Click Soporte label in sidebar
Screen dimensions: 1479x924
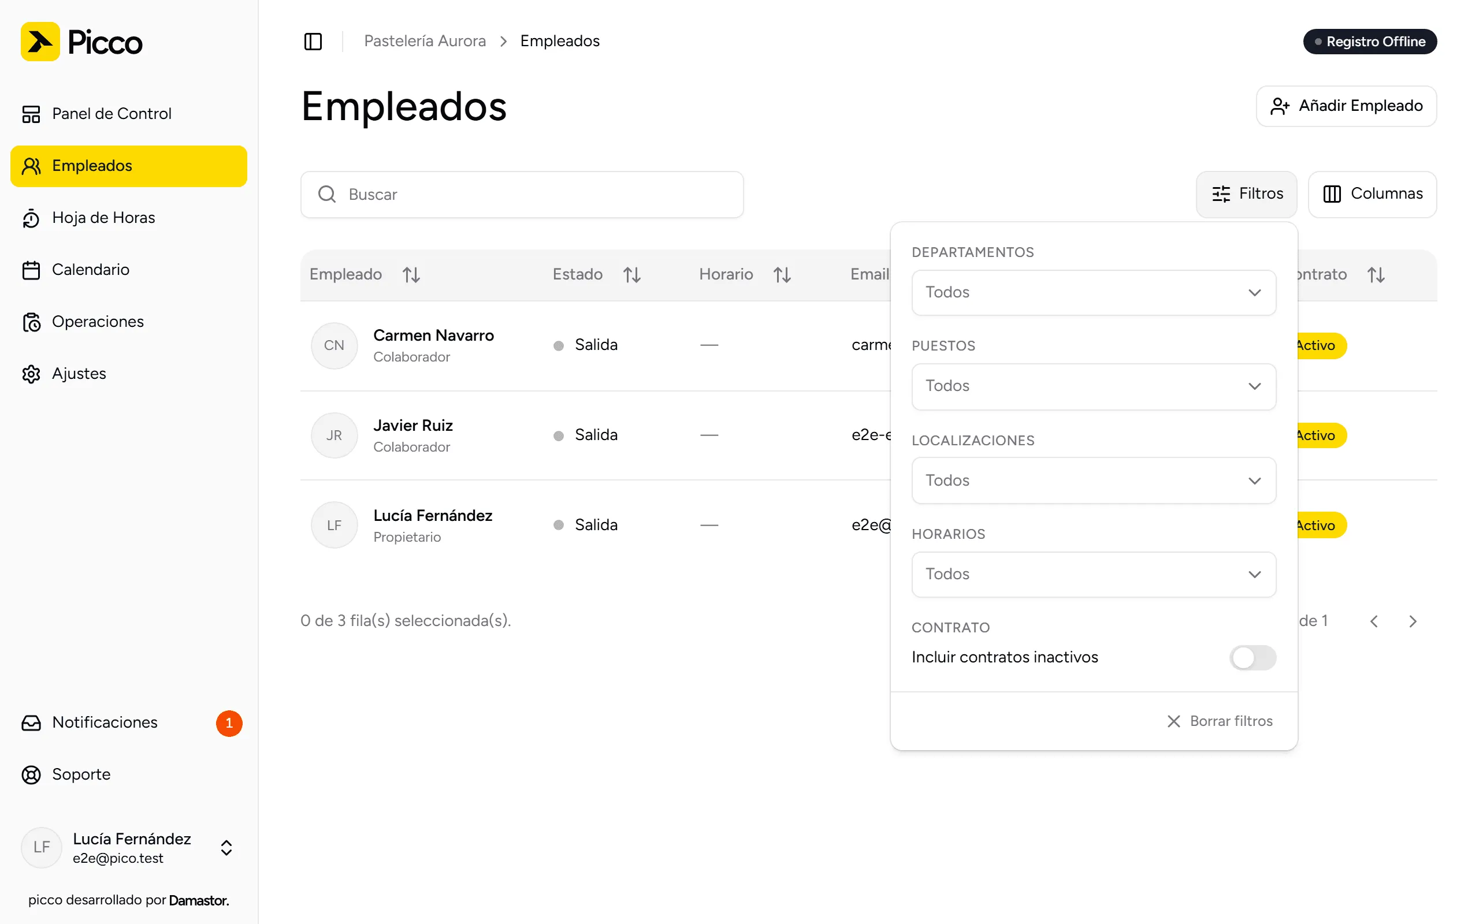click(81, 775)
